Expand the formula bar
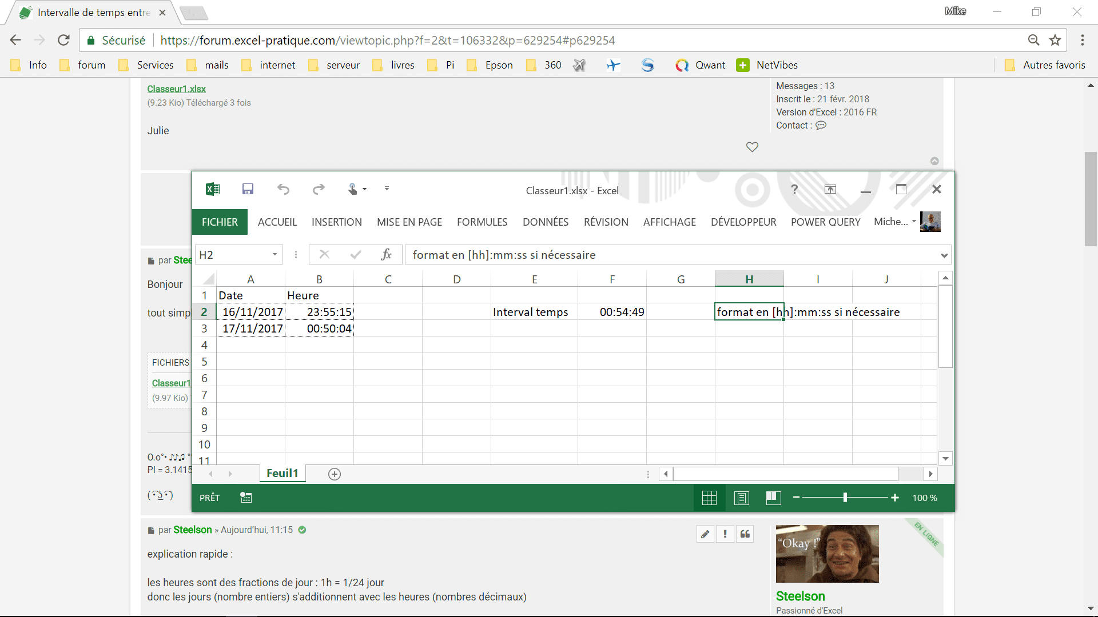 944,255
